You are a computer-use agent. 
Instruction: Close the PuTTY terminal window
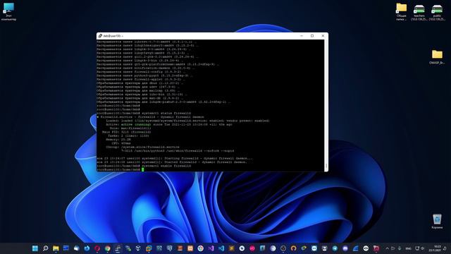click(323, 36)
